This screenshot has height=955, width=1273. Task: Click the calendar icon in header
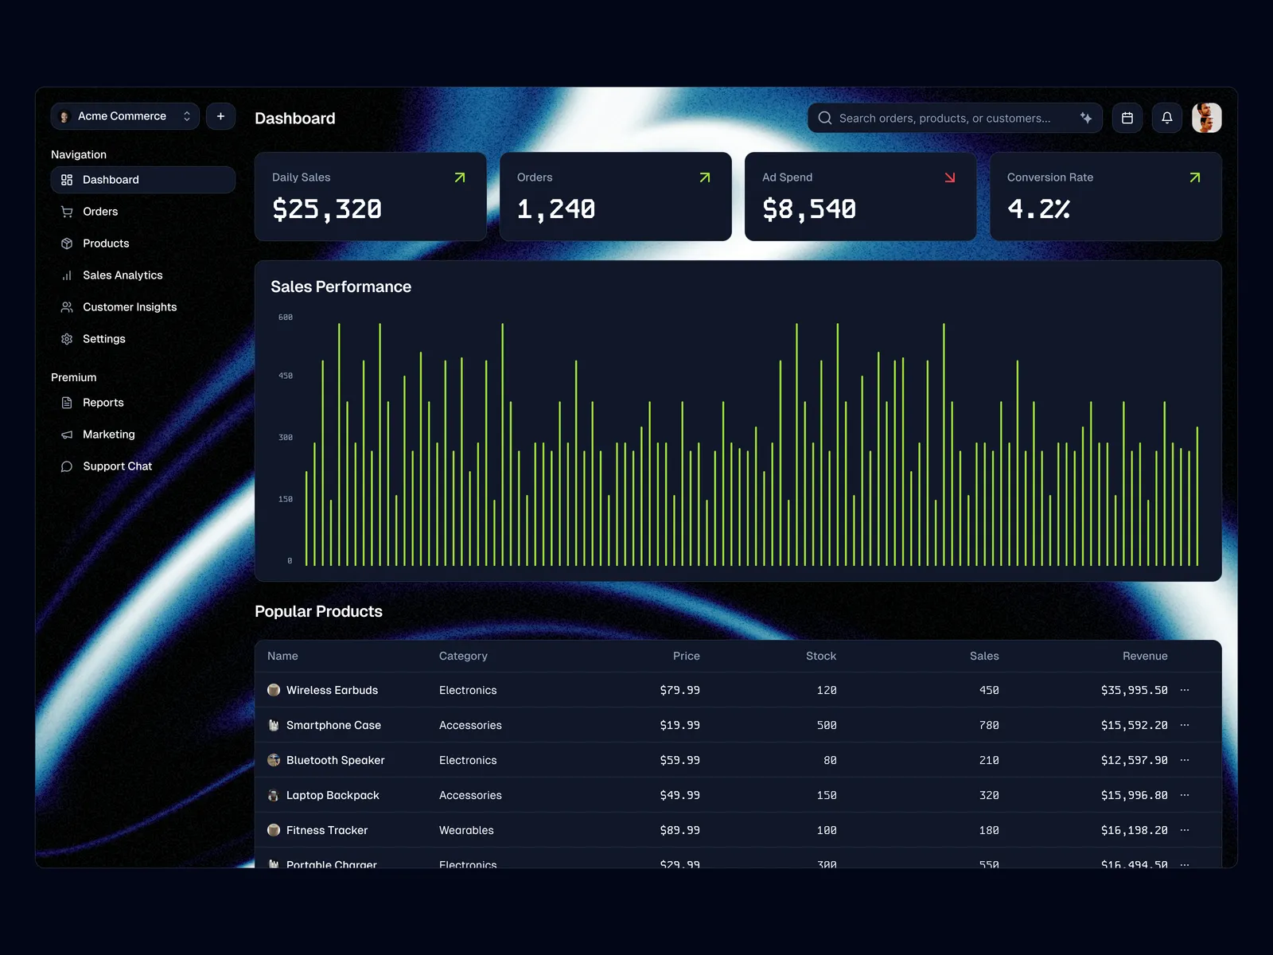(1127, 118)
